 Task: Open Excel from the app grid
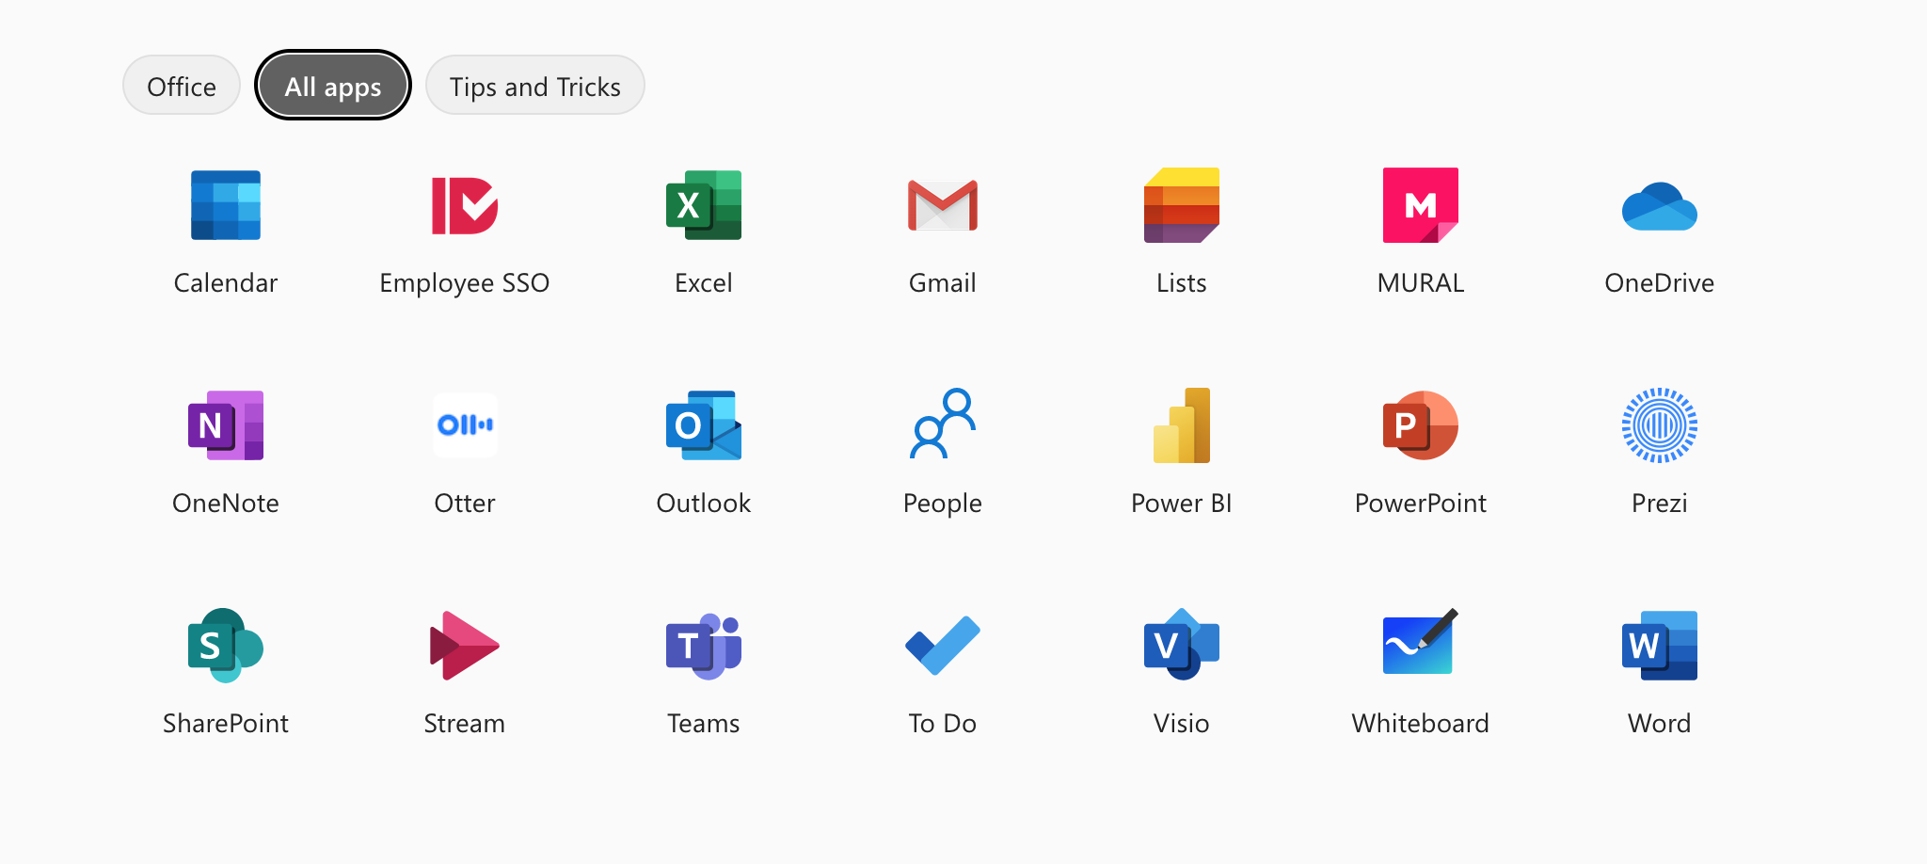click(x=703, y=205)
